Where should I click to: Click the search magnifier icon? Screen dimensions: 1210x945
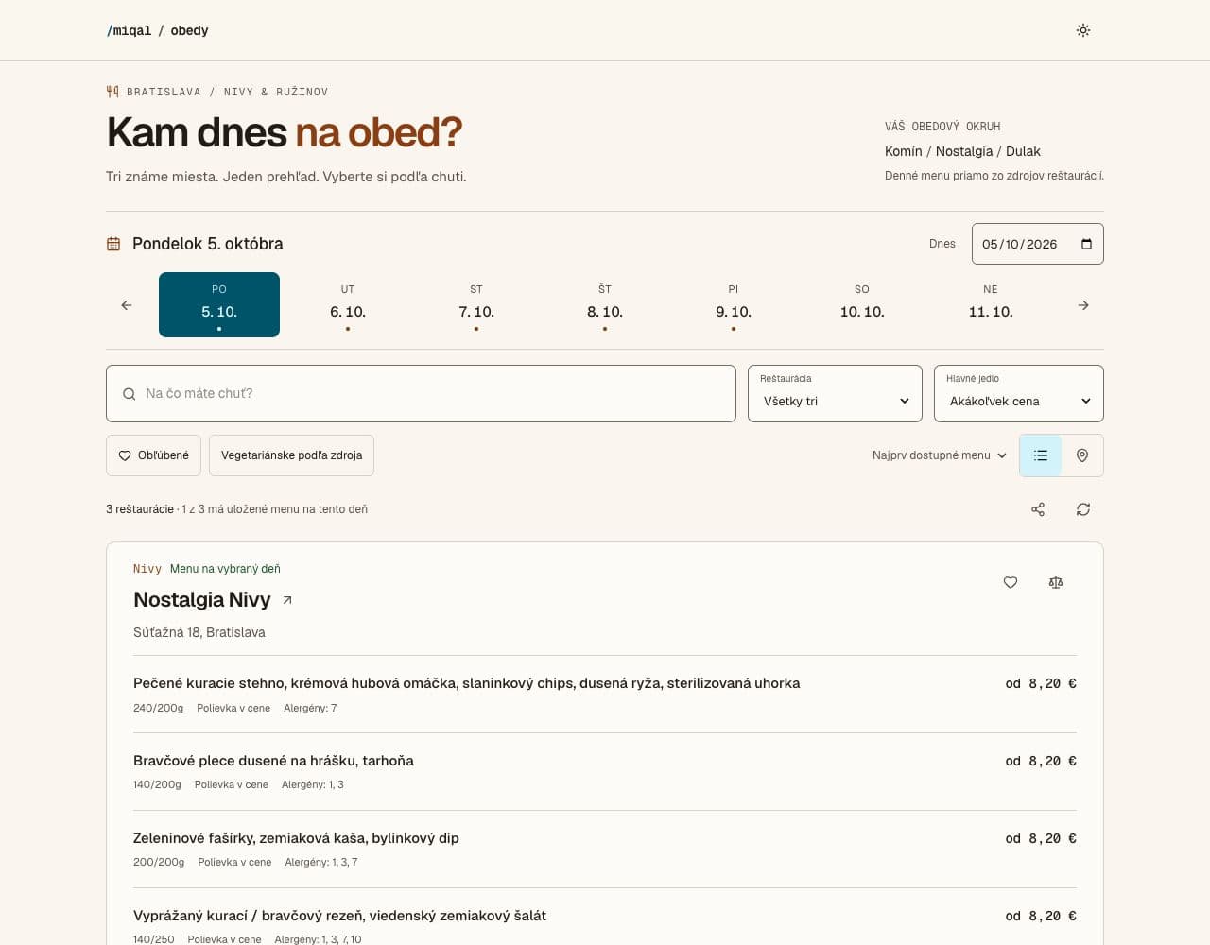(129, 394)
